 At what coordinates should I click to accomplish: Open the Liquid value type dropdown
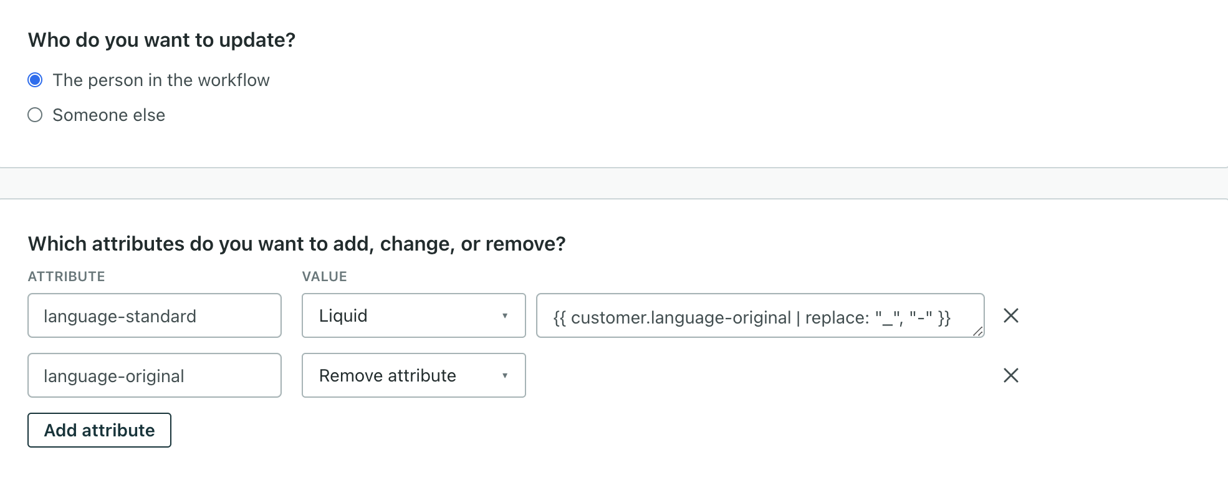(x=413, y=315)
